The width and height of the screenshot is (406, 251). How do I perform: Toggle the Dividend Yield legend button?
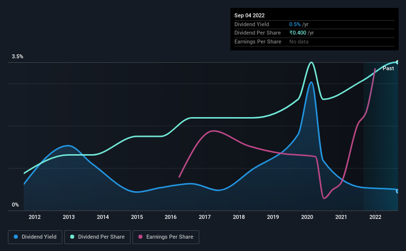pos(35,237)
